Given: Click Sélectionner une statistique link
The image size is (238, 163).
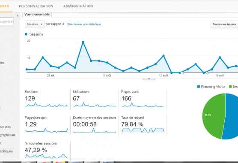Looking at the screenshot, I should (84, 24).
